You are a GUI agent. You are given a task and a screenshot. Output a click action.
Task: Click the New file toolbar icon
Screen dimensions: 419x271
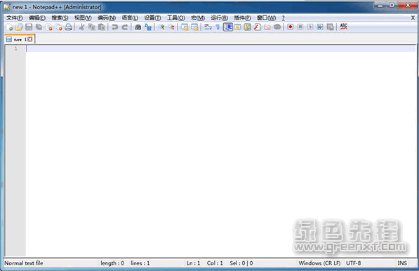click(9, 27)
